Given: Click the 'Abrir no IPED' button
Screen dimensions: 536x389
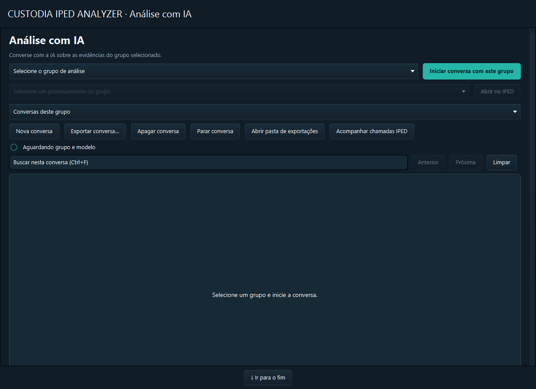Looking at the screenshot, I should click(x=497, y=92).
